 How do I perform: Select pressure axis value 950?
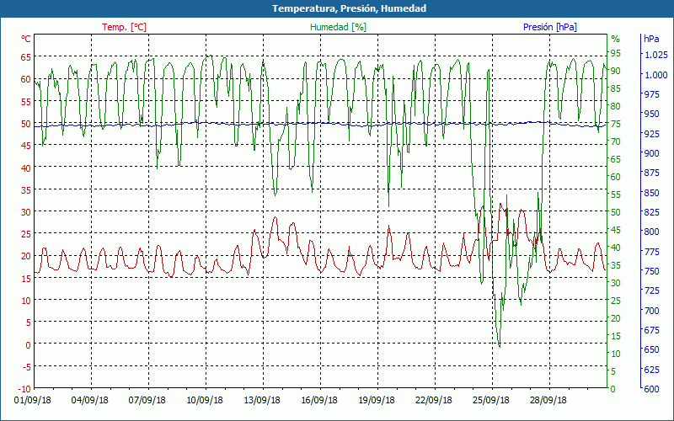pyautogui.click(x=652, y=114)
